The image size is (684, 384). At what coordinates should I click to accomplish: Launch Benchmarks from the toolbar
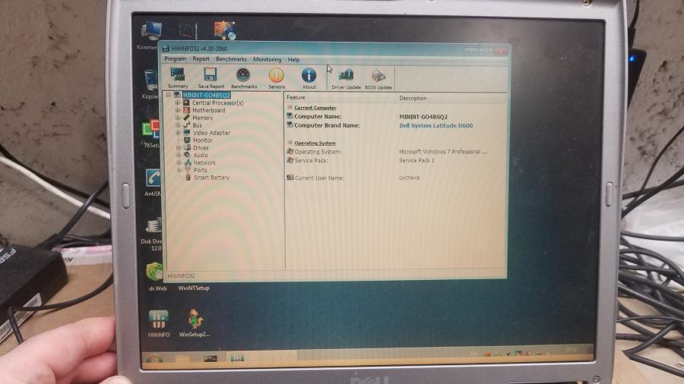pyautogui.click(x=243, y=78)
